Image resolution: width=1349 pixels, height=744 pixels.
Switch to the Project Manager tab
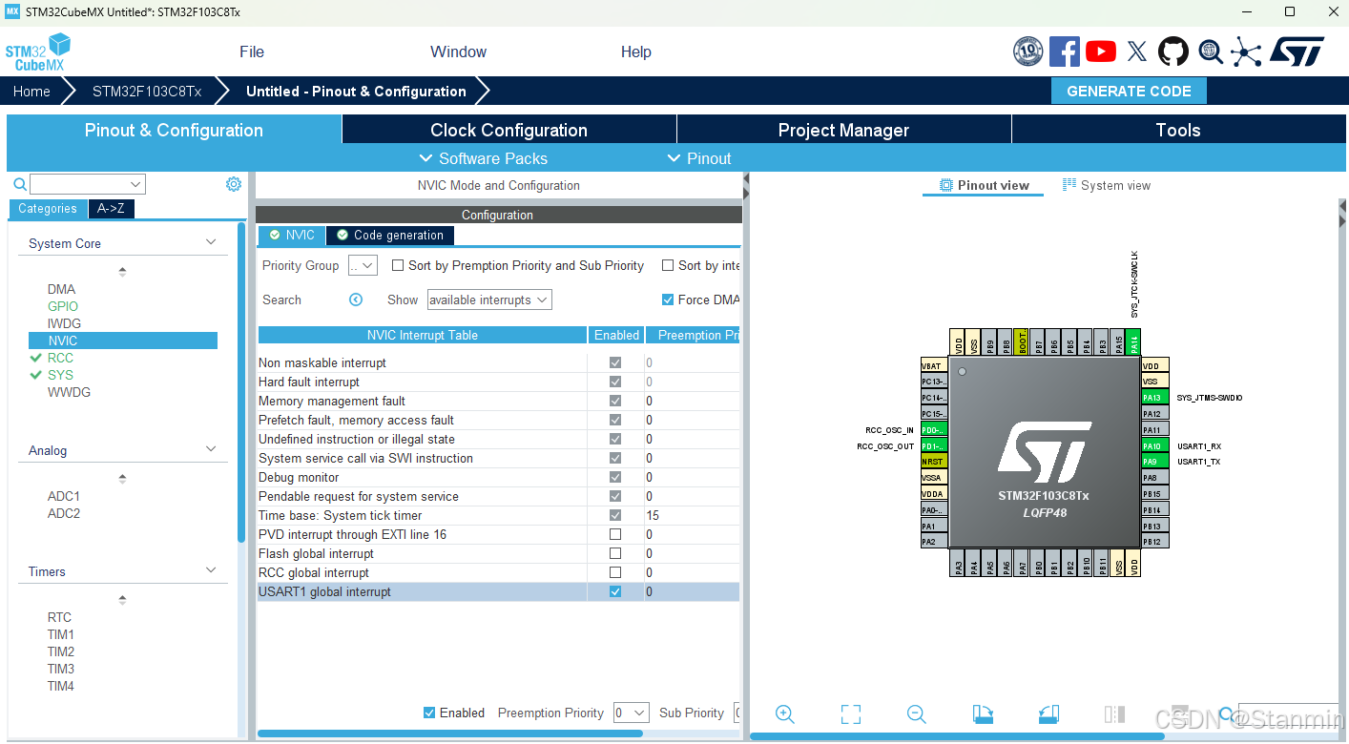tap(844, 130)
